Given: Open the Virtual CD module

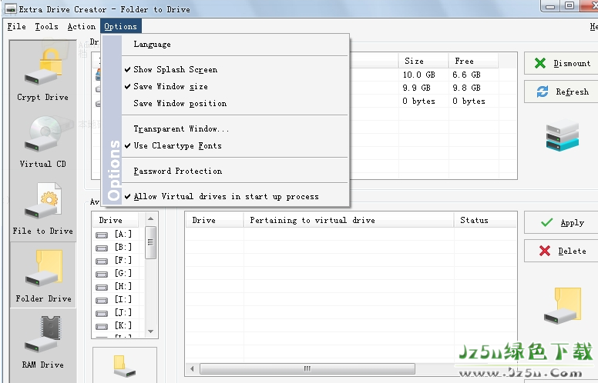Looking at the screenshot, I should (42, 142).
